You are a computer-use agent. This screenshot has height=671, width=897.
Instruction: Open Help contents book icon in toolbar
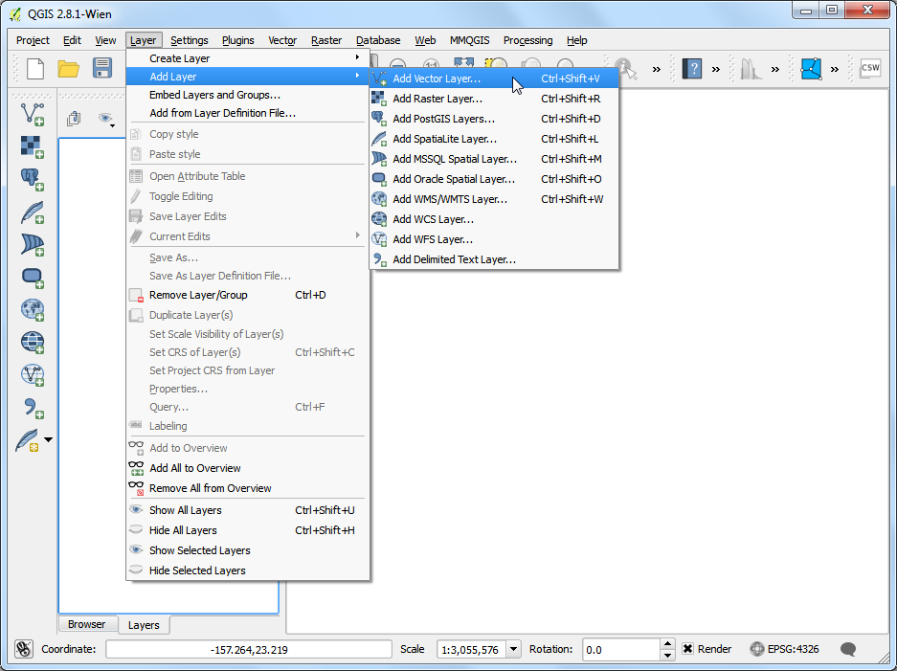[691, 69]
